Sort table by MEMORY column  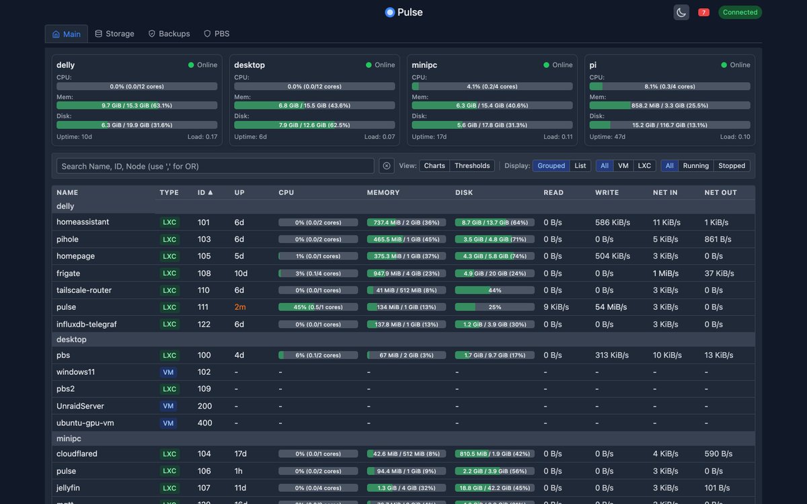pyautogui.click(x=383, y=193)
